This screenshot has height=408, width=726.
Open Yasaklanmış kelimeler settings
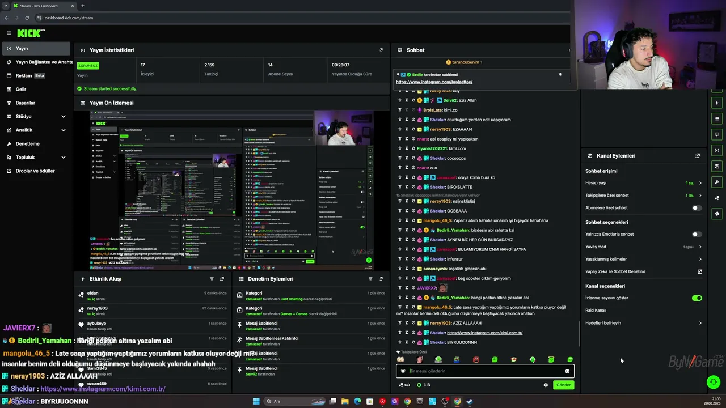[x=644, y=260]
